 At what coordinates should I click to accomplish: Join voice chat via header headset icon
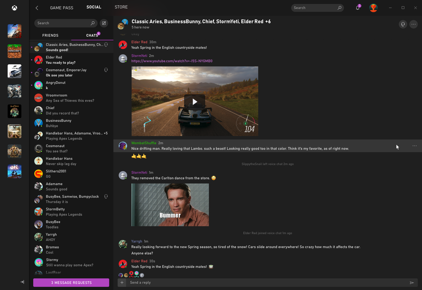(403, 24)
